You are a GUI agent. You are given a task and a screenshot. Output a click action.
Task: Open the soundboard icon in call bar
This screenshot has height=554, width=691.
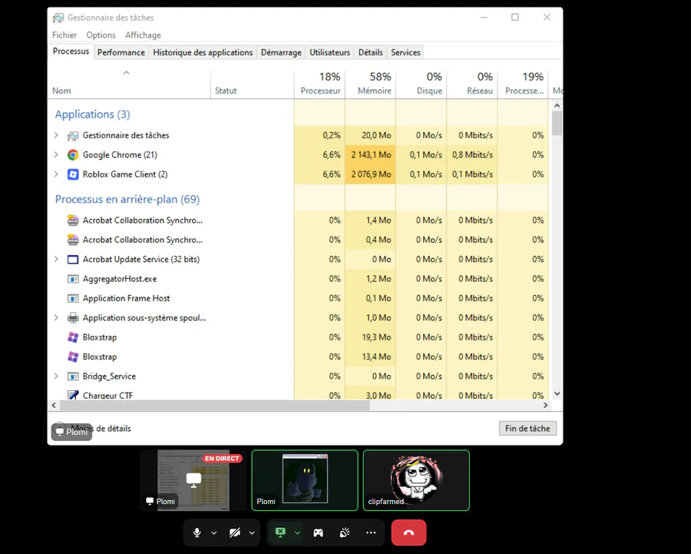click(345, 532)
